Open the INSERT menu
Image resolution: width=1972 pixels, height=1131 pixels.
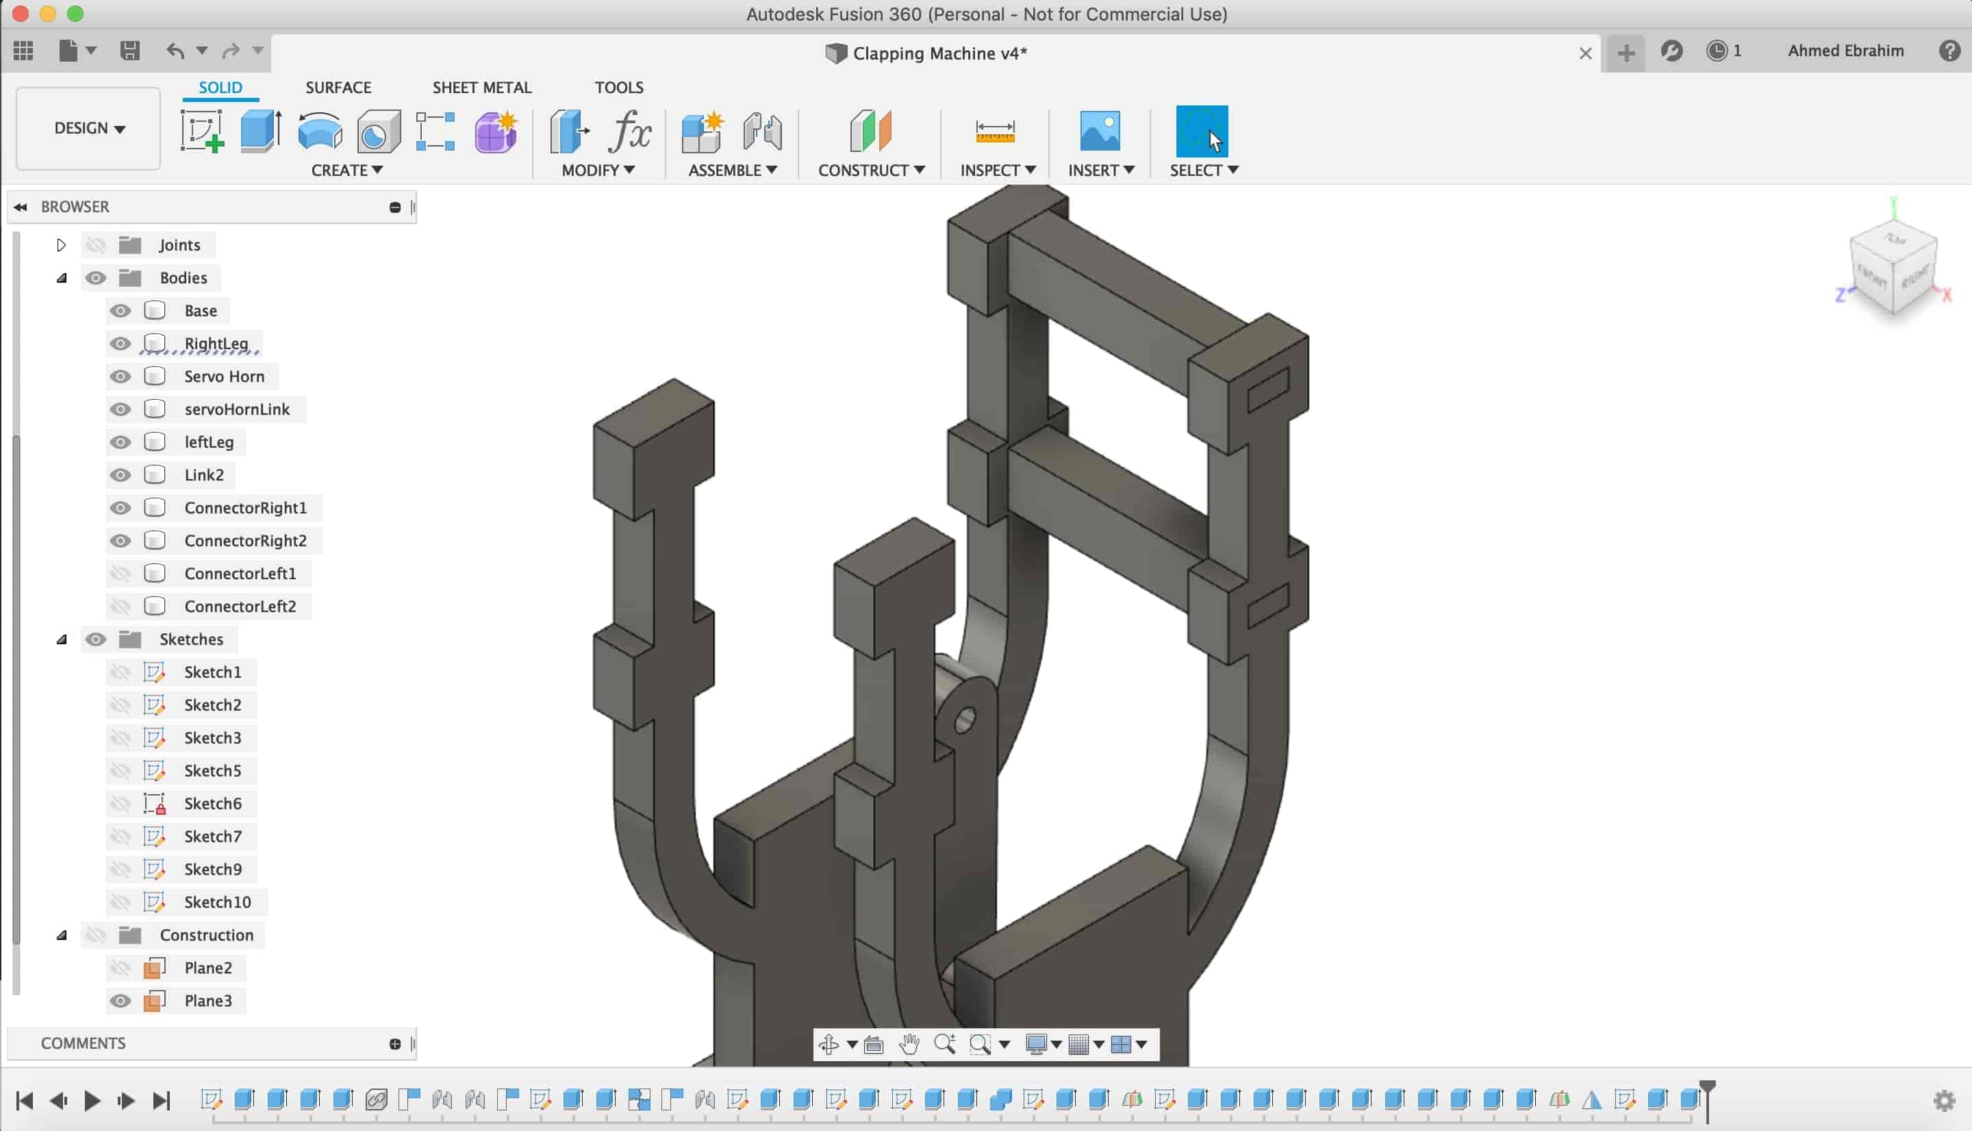point(1100,170)
